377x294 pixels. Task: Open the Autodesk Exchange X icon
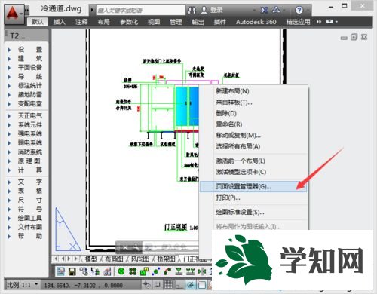tap(264, 10)
